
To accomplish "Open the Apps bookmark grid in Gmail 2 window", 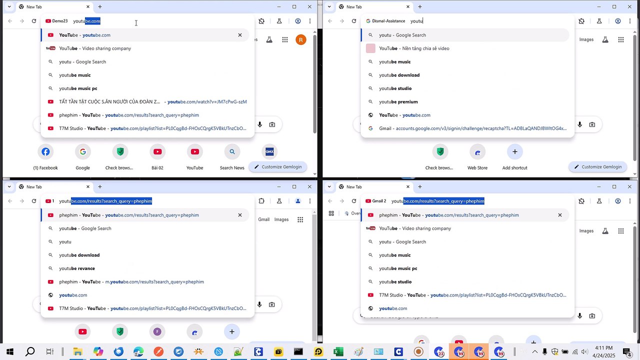I will 331,213.
